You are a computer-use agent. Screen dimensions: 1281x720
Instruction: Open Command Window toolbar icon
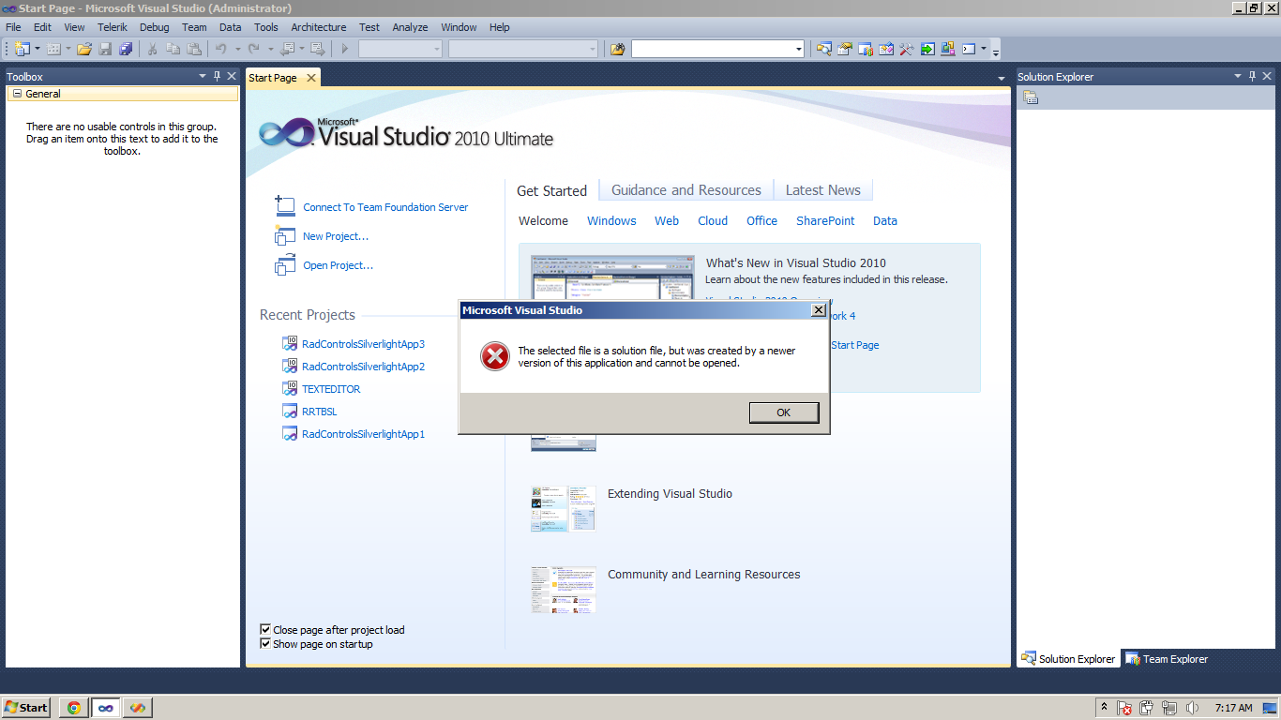[x=969, y=49]
